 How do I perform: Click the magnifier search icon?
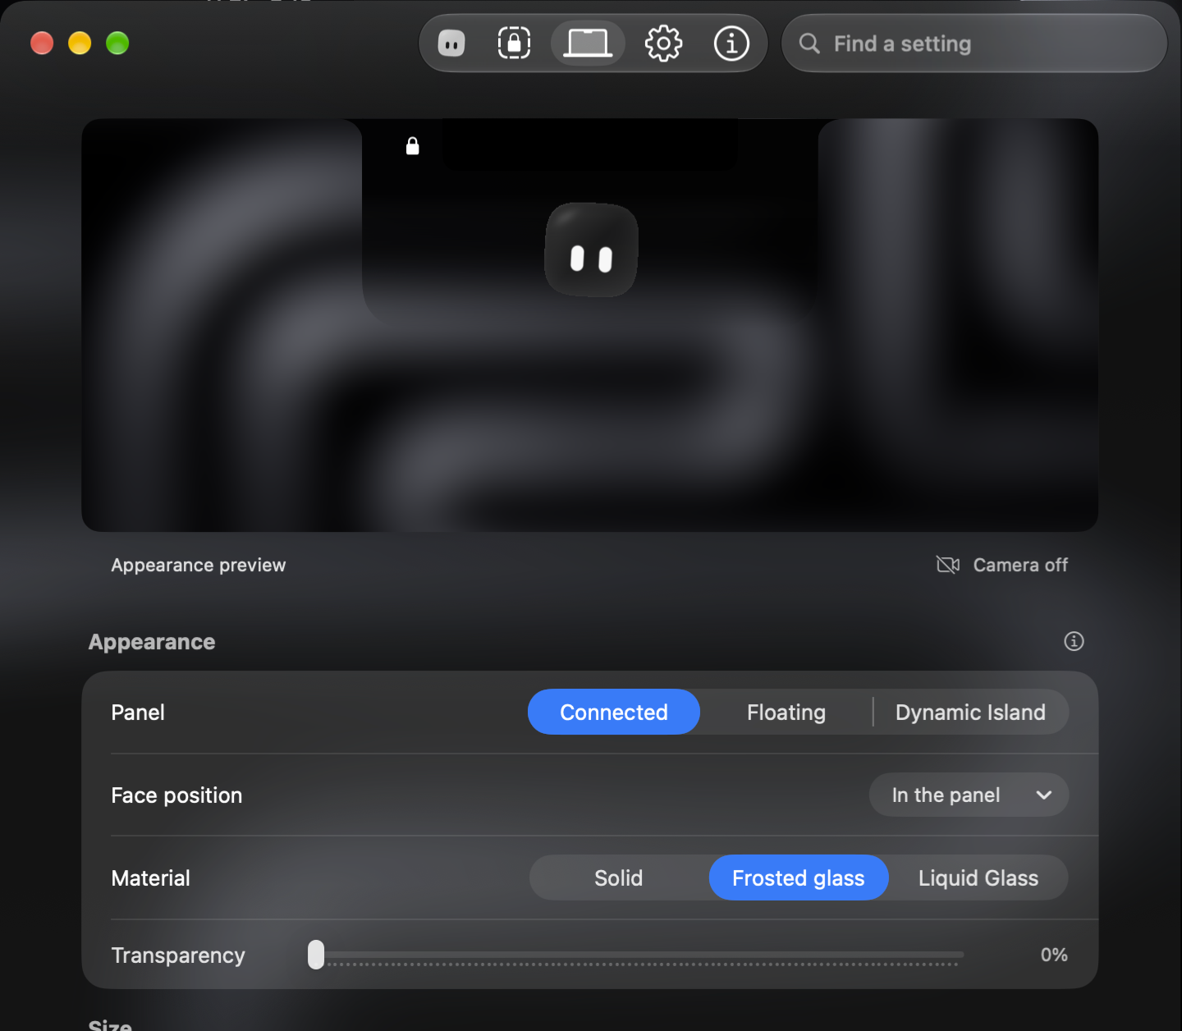point(809,44)
